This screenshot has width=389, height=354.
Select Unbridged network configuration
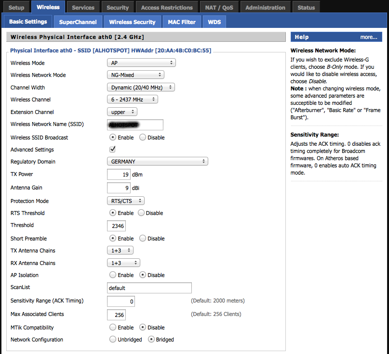tap(113, 340)
